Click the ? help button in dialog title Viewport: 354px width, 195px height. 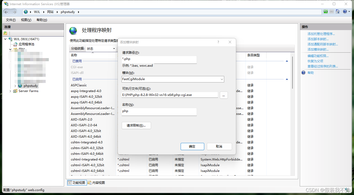(218, 42)
